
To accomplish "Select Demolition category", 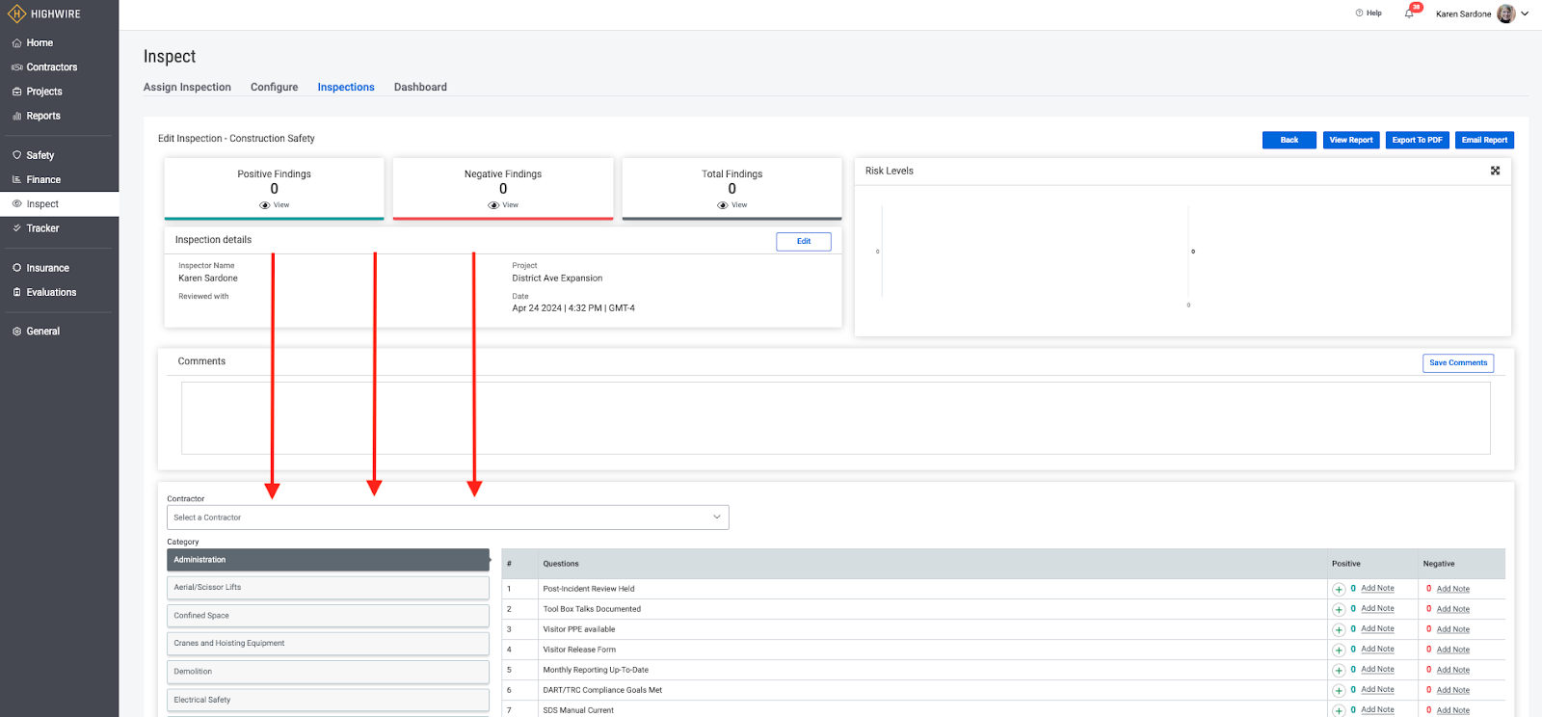I will point(328,672).
